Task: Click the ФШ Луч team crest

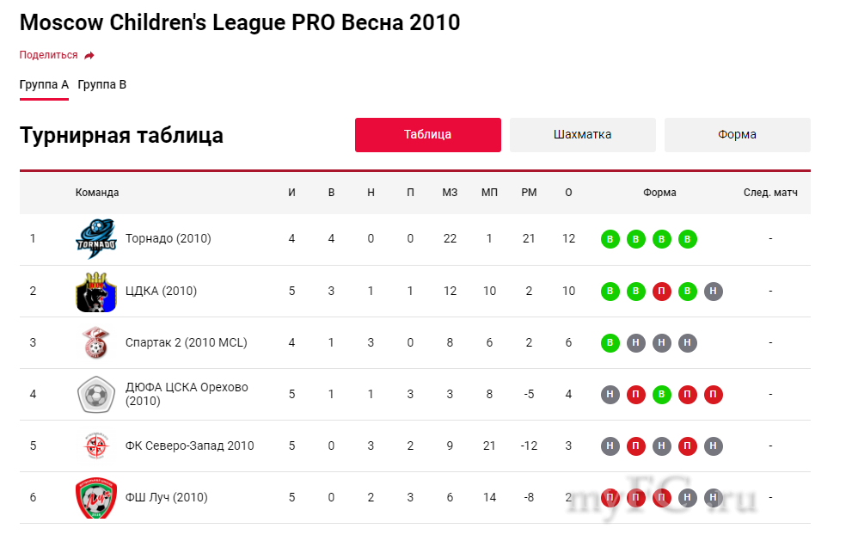Action: click(95, 497)
